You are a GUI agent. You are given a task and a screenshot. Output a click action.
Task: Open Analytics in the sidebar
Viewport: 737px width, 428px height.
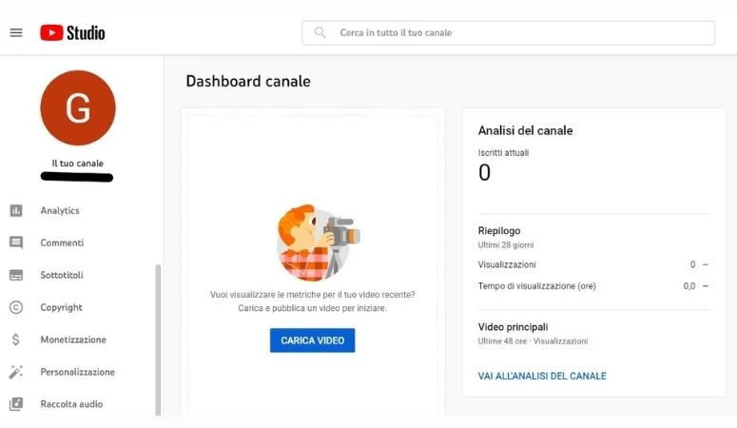tap(60, 210)
